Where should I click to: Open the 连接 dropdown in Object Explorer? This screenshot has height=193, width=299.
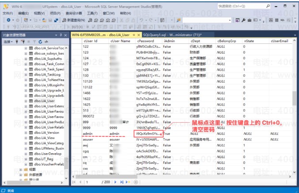8,42
